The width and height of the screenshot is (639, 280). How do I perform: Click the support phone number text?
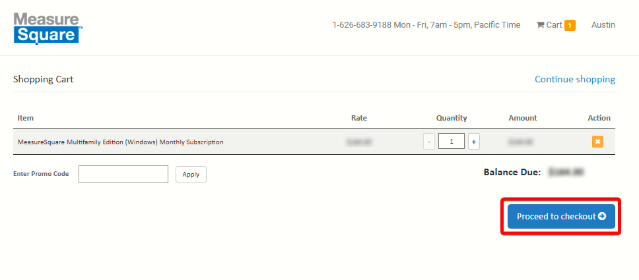coord(362,25)
